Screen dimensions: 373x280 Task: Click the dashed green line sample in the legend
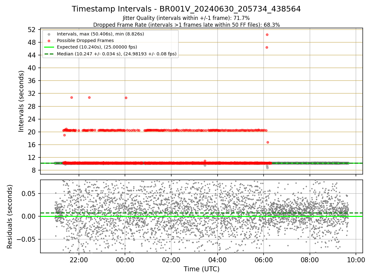[x=50, y=54]
